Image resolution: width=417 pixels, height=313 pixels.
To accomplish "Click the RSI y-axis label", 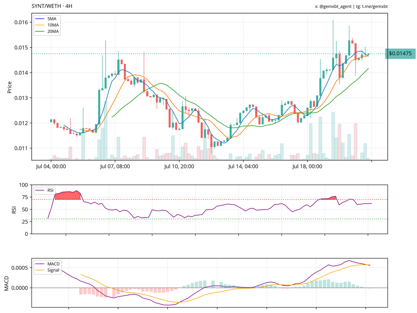I will point(14,209).
